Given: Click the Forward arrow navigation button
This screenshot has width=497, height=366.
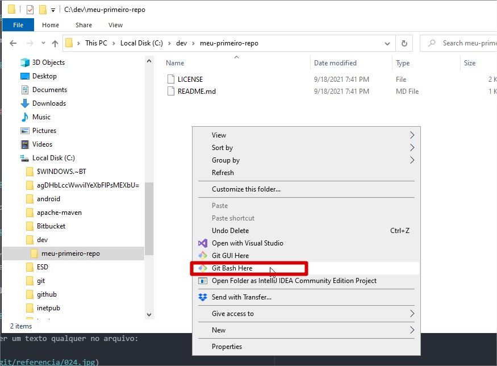Looking at the screenshot, I should [x=30, y=43].
